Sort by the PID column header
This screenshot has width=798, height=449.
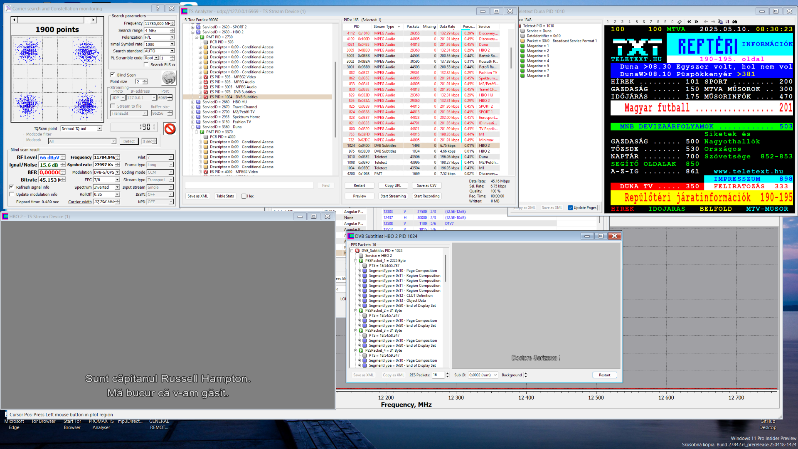point(356,26)
